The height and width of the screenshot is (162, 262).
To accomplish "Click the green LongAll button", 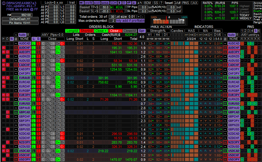I will pos(72,31).
